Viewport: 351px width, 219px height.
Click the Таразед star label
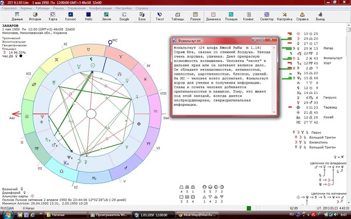330,107
